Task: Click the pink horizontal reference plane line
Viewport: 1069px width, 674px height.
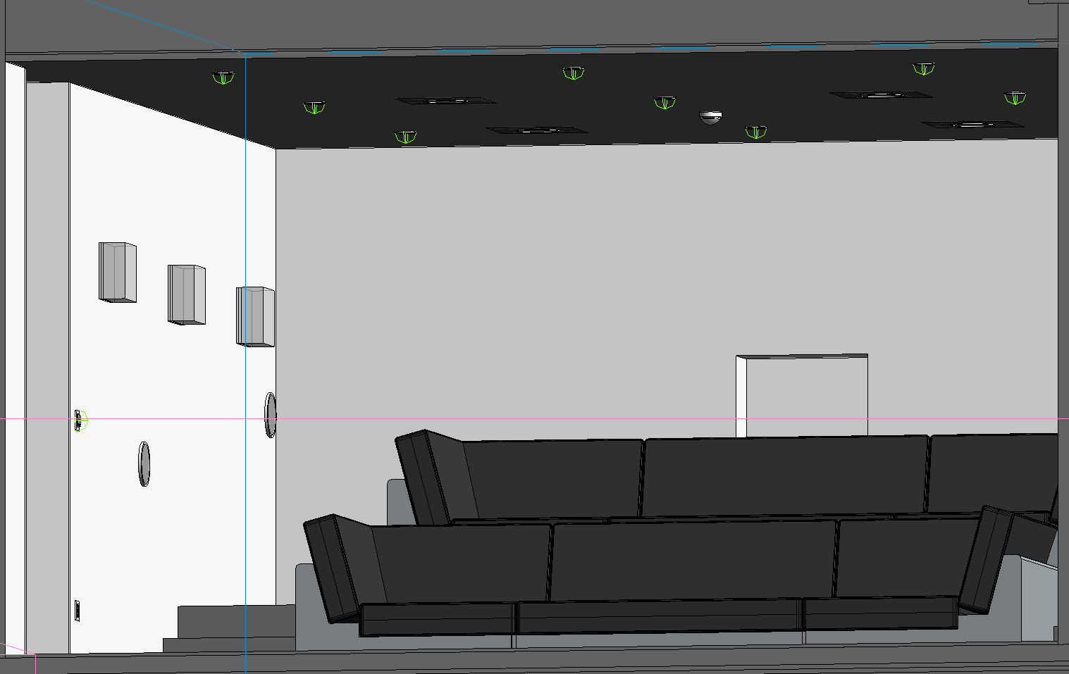Action: (493, 418)
